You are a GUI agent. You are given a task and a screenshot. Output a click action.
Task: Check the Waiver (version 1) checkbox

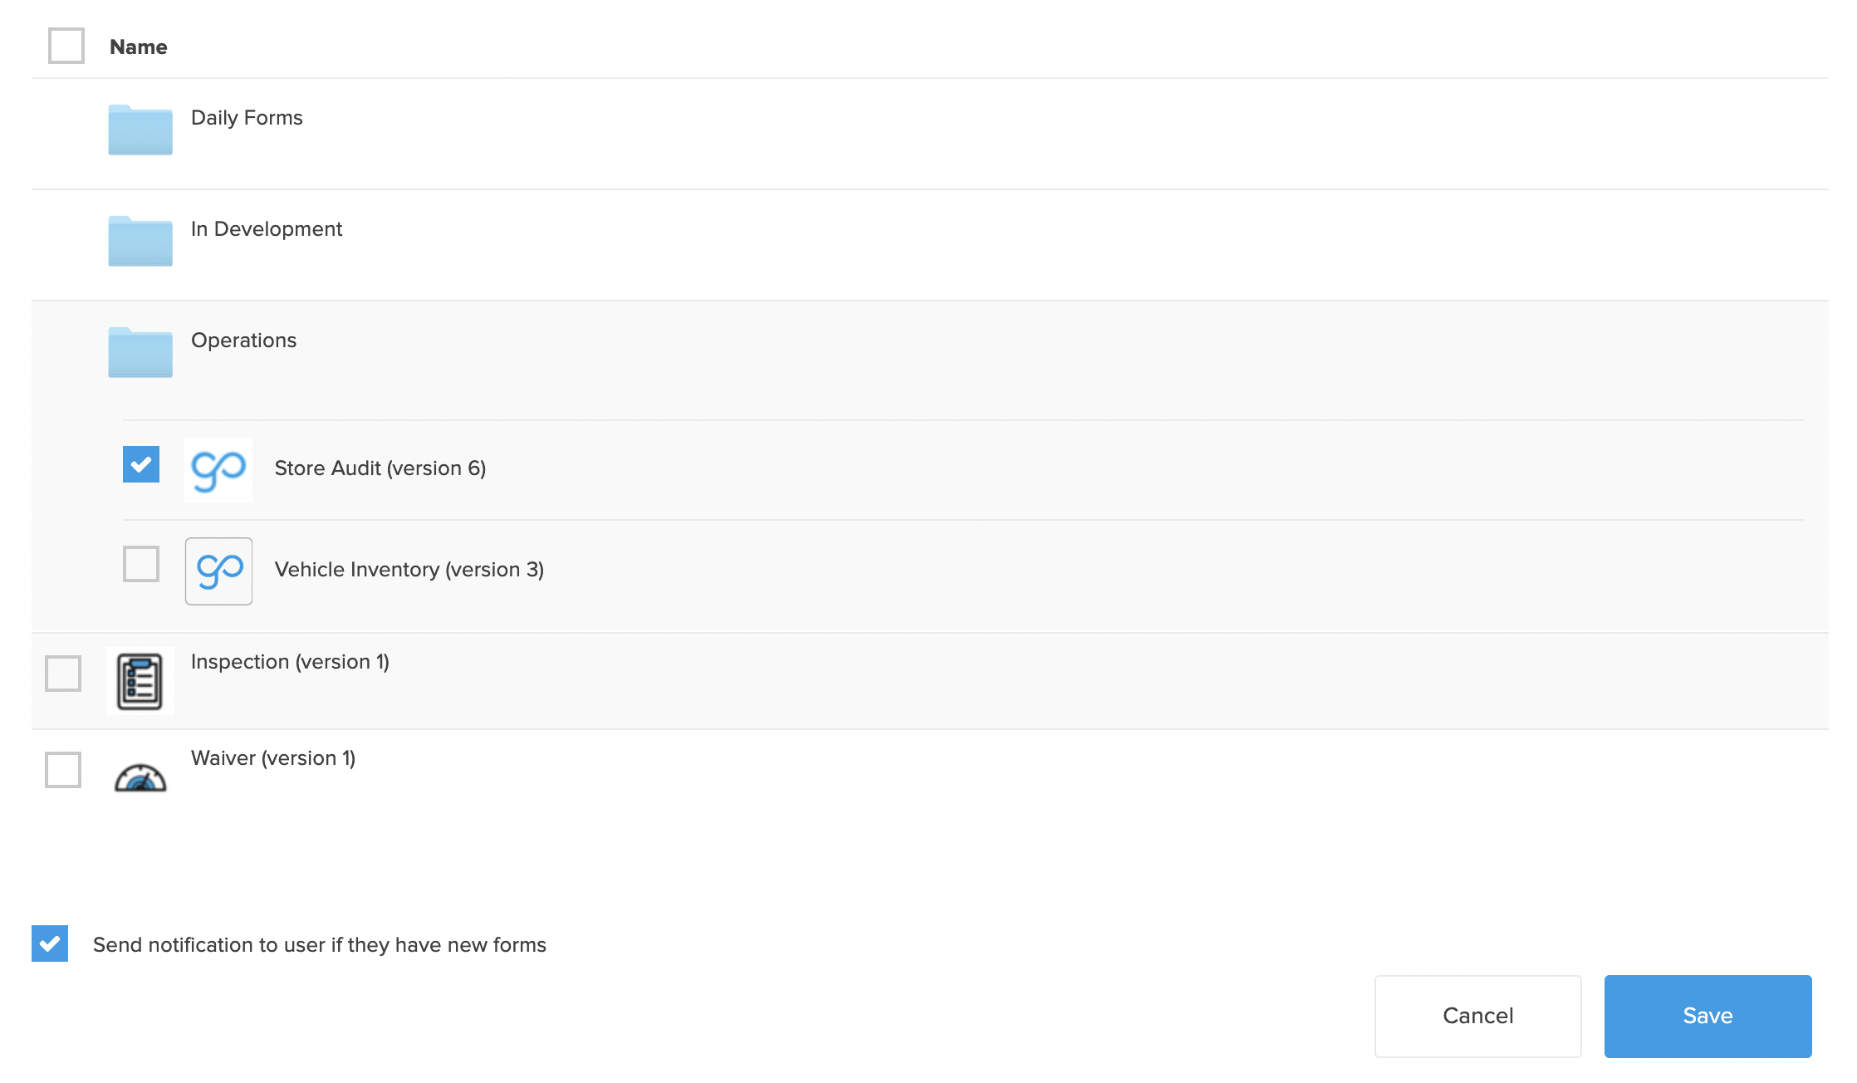click(63, 770)
